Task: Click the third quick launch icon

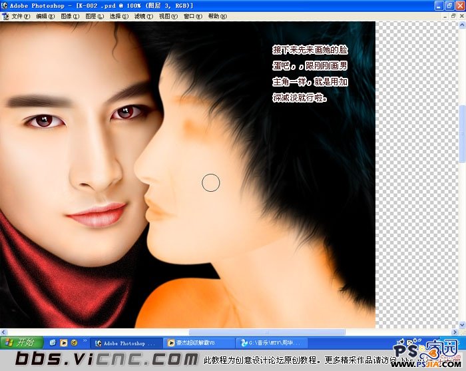Action: pos(74,343)
